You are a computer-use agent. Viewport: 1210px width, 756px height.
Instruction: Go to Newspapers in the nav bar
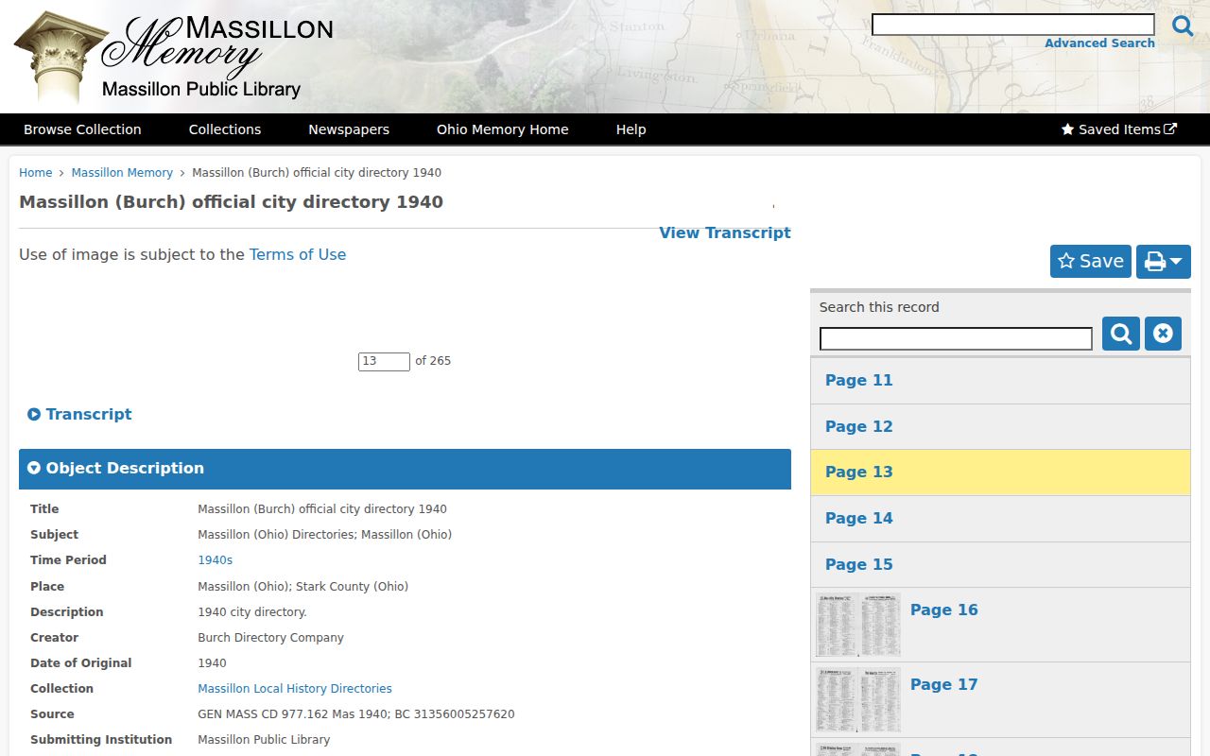pos(349,129)
